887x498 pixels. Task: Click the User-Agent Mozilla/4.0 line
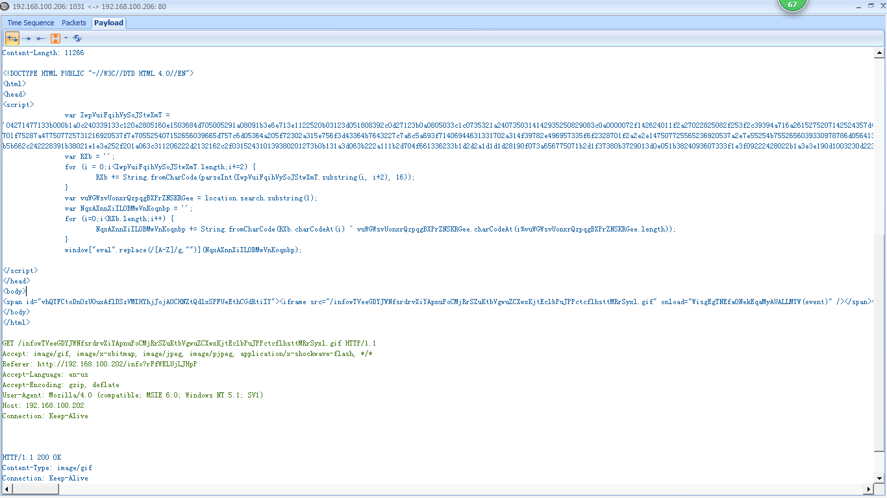tap(132, 395)
